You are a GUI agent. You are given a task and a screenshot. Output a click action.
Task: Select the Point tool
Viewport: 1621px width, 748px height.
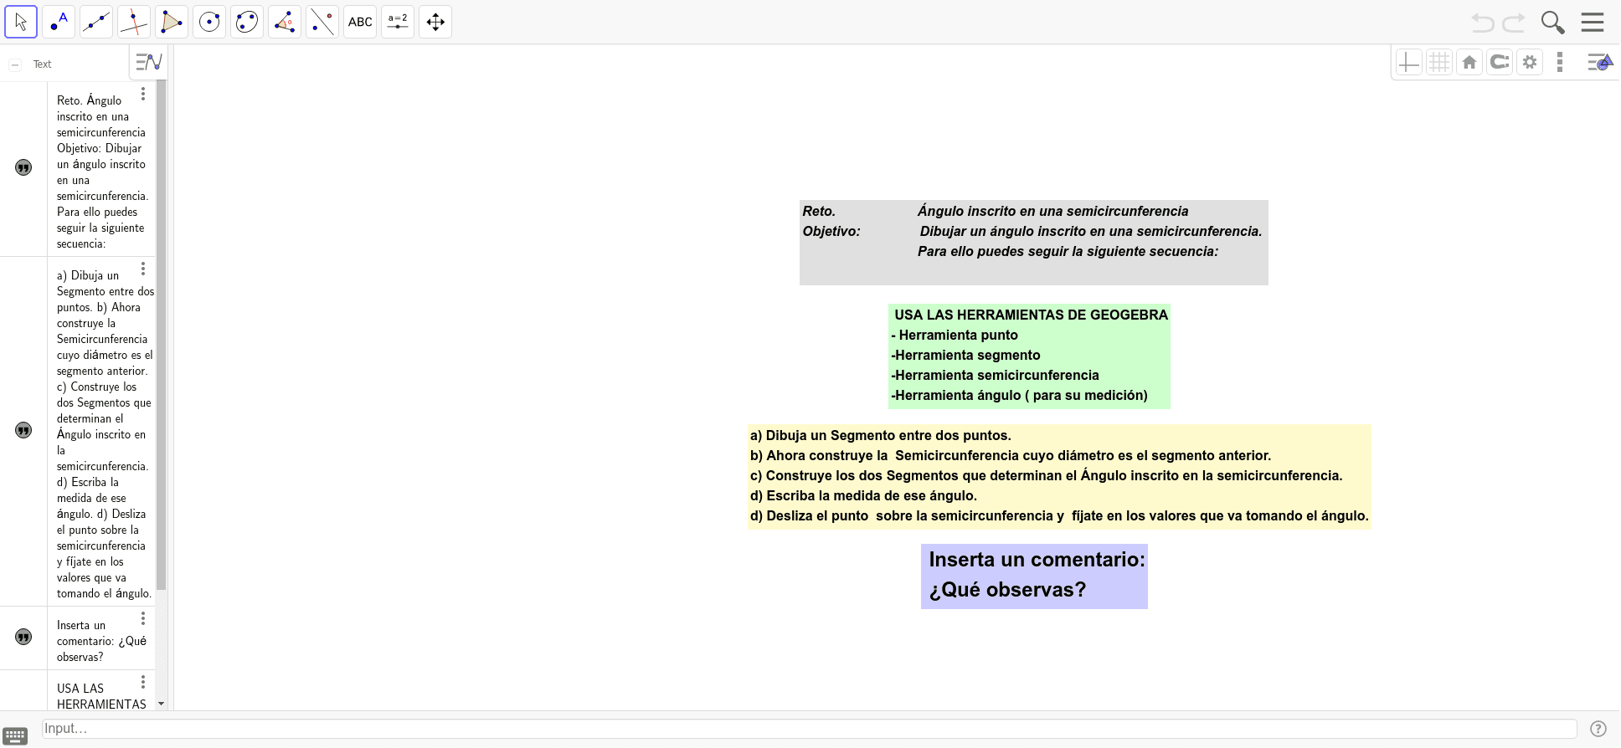[x=59, y=22]
